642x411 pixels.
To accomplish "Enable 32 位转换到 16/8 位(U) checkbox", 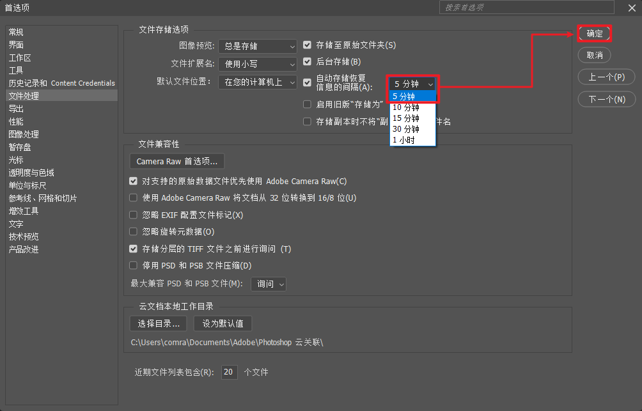I will [x=133, y=198].
